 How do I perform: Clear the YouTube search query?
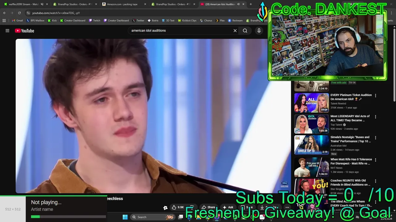coord(235,31)
